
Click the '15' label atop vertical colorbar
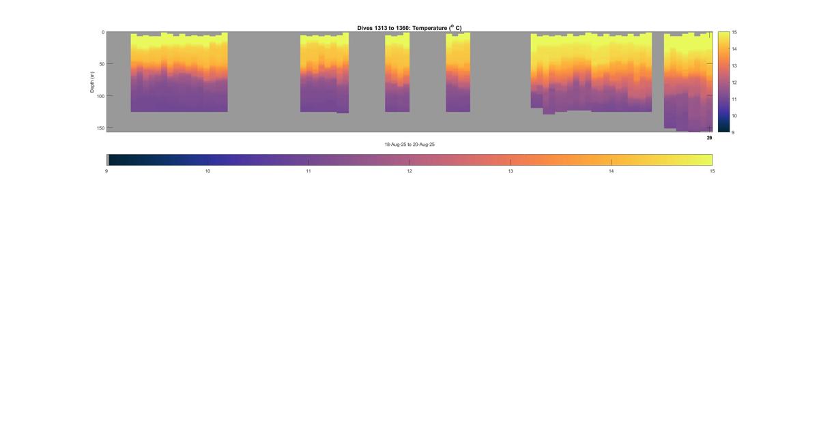(x=734, y=32)
